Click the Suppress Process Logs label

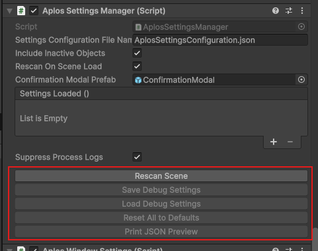coord(59,157)
